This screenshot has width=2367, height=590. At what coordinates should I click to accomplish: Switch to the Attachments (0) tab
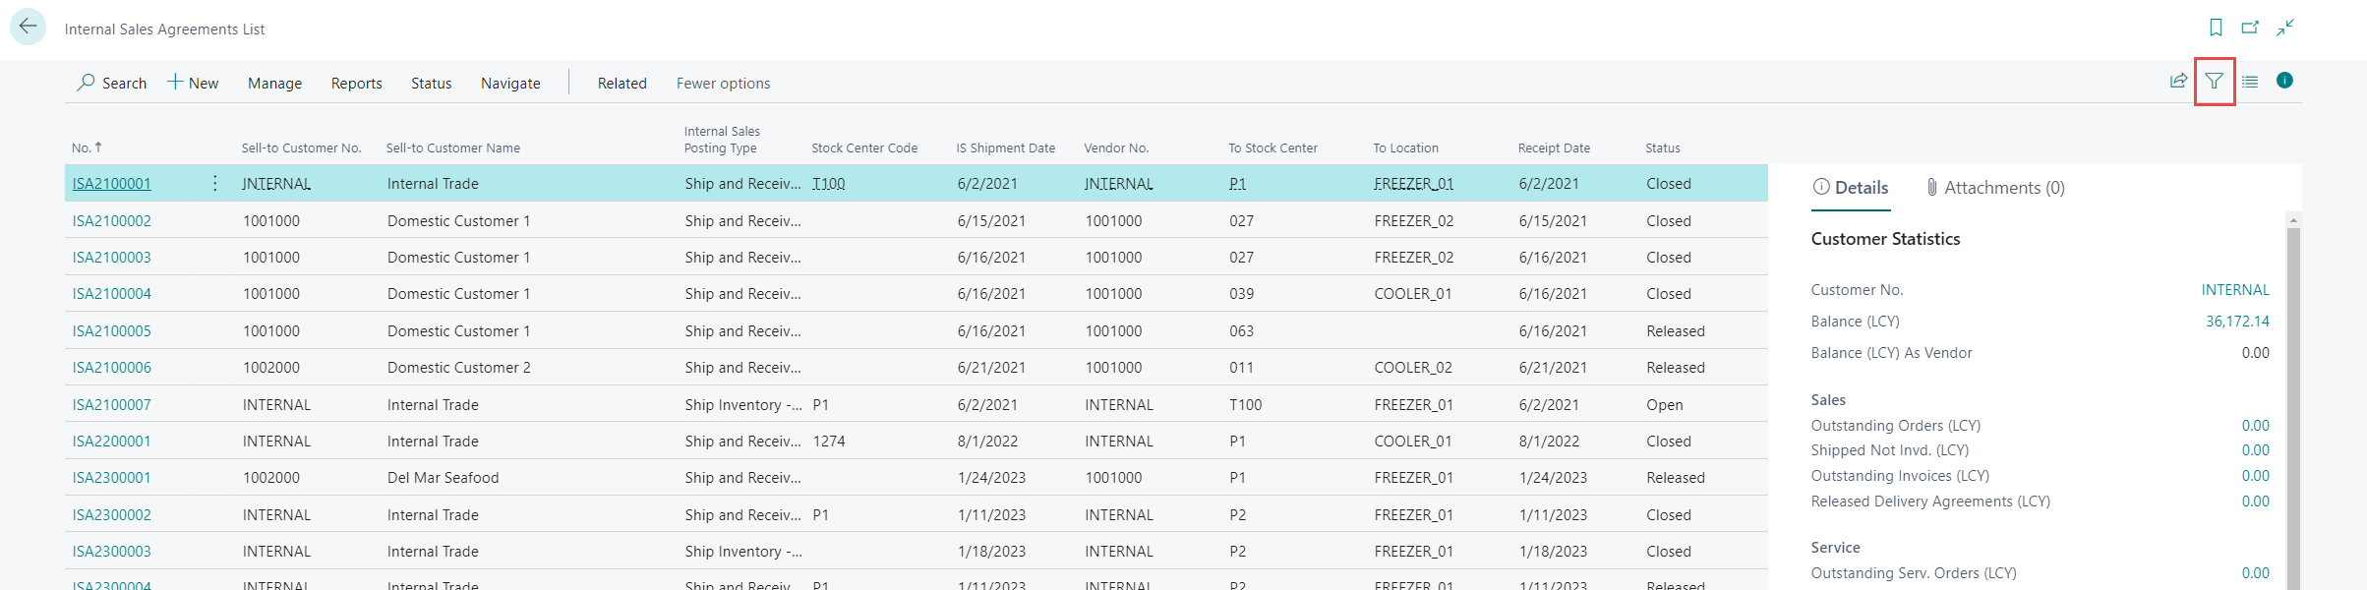[x=1994, y=188]
